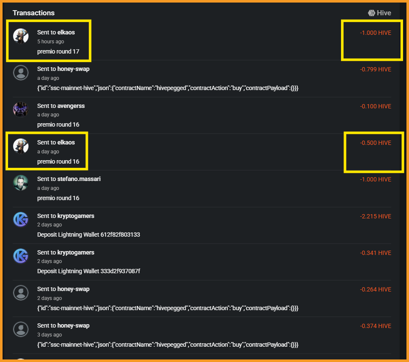Click the "premio round 17" memo
The image size is (409, 362).
coord(58,51)
